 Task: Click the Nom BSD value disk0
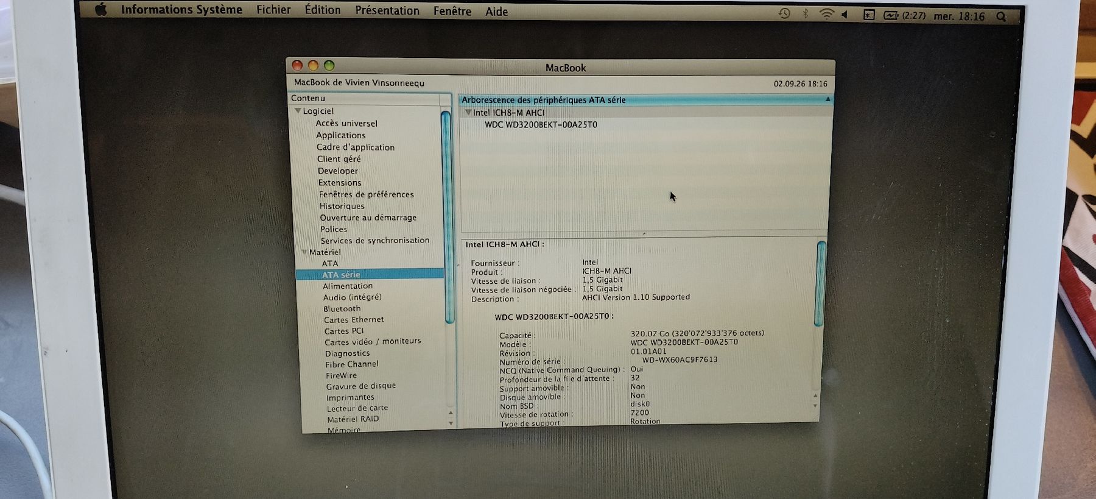point(640,403)
